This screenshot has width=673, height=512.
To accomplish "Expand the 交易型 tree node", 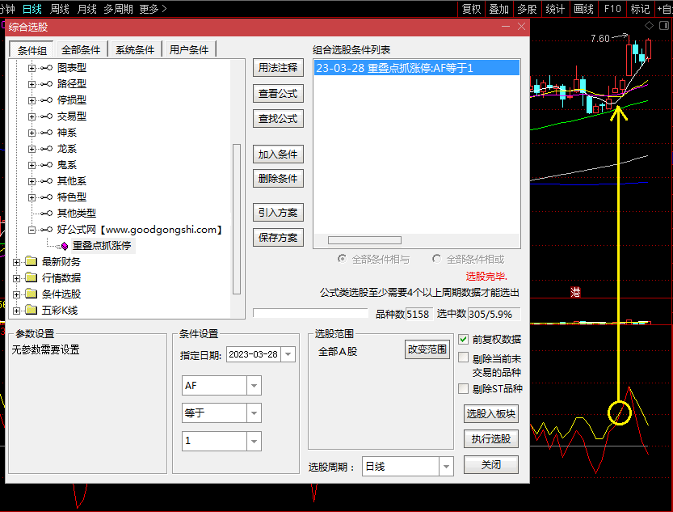I will coord(32,116).
